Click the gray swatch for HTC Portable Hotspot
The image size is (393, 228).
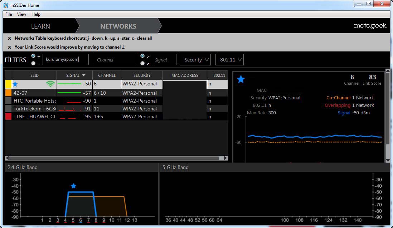(8, 101)
